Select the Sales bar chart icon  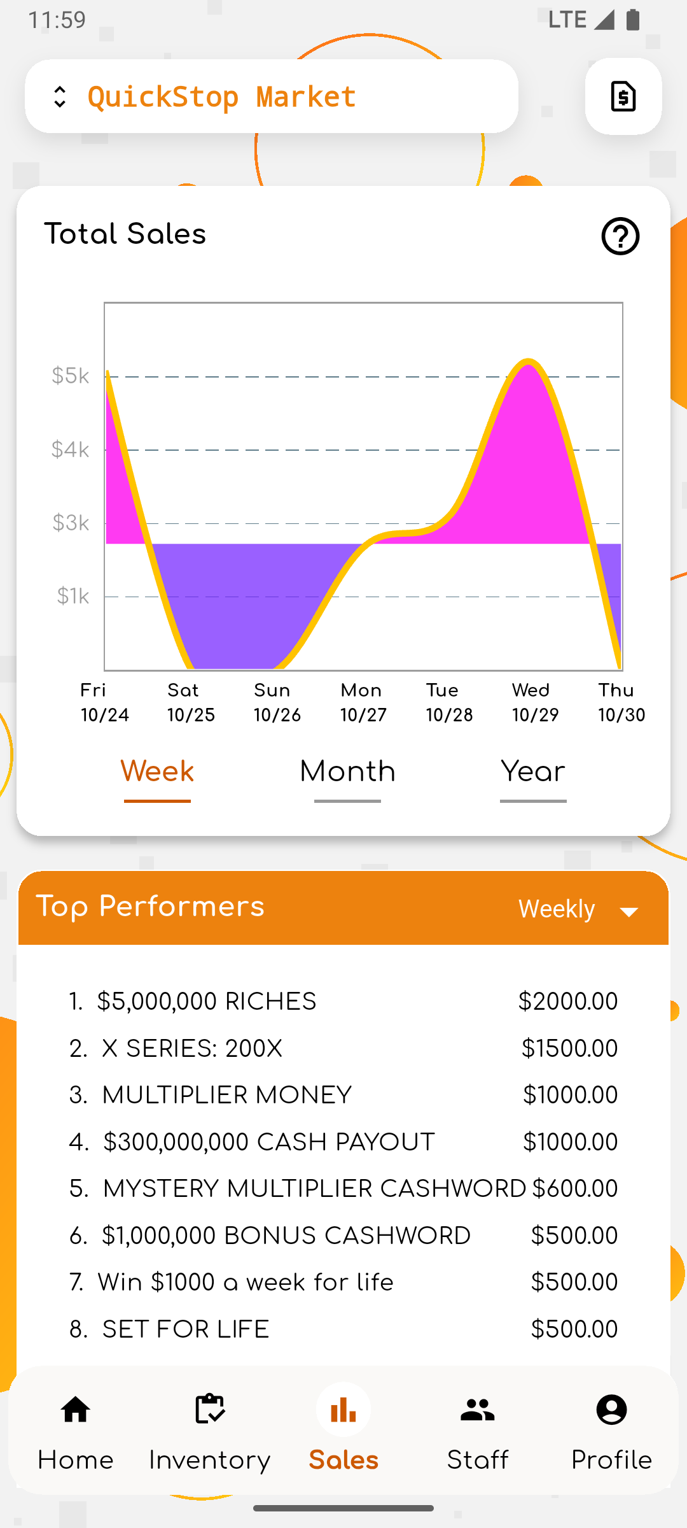point(343,1410)
